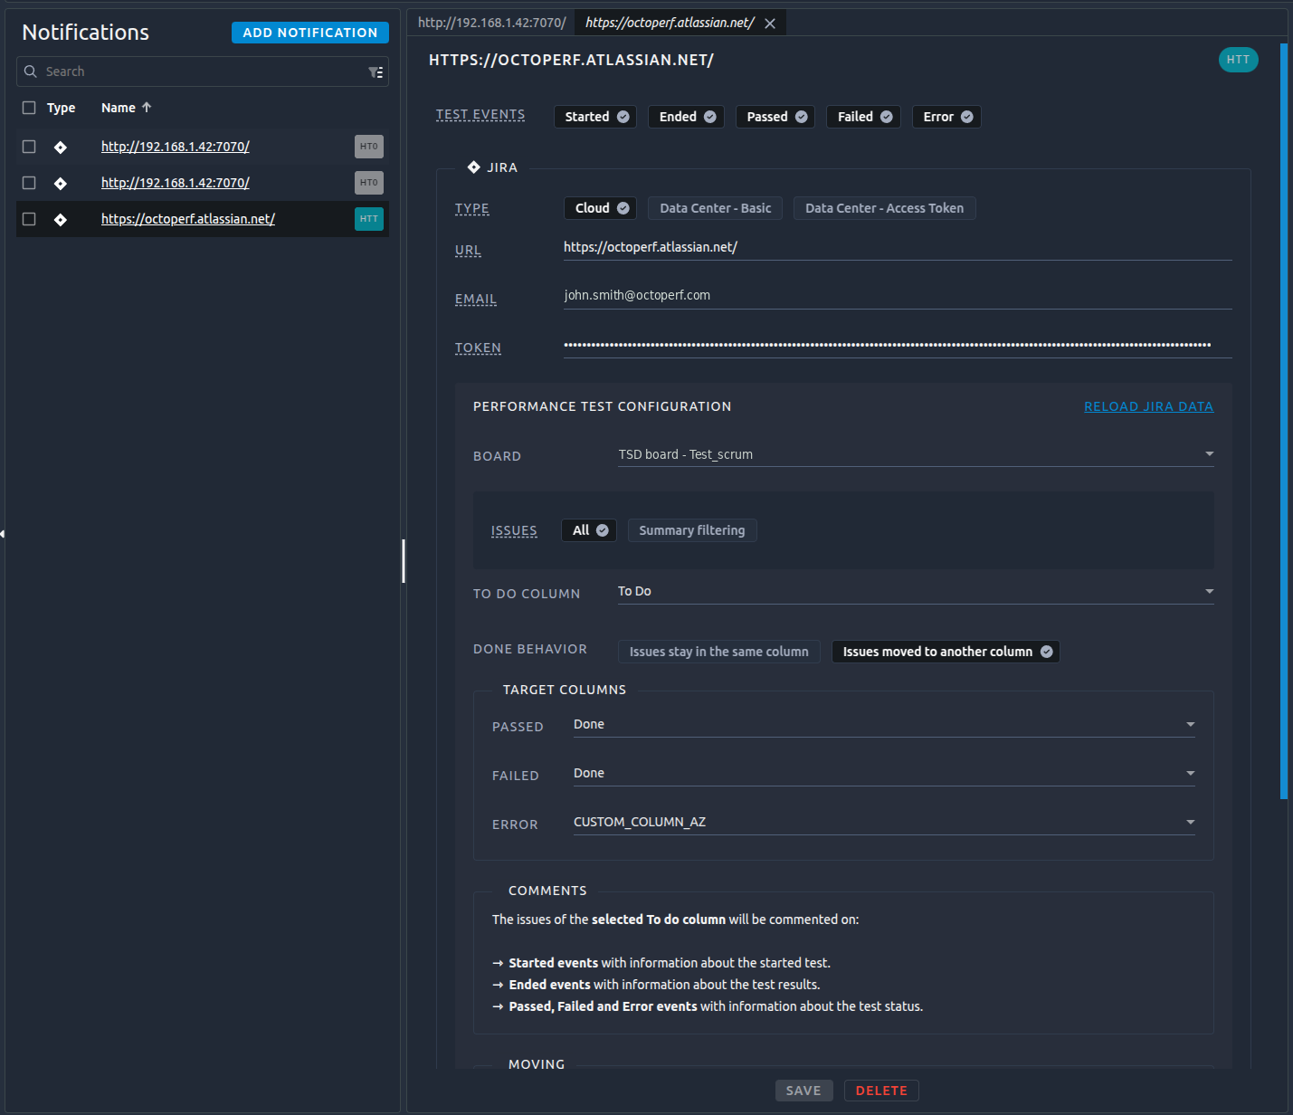
Task: Open the Board dropdown
Action: (x=916, y=454)
